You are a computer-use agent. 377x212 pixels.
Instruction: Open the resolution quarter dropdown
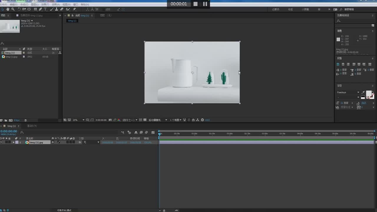coord(130,120)
